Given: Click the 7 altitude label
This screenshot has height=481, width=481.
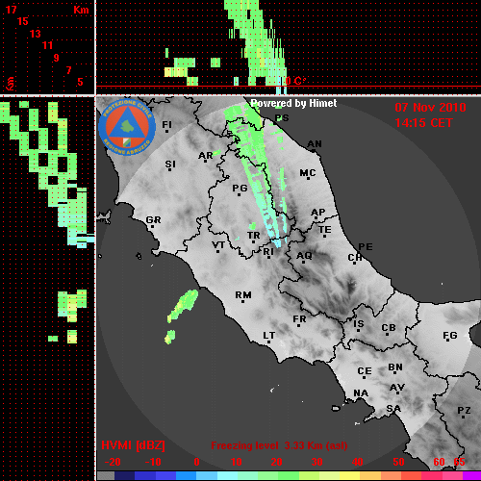Looking at the screenshot, I should pyautogui.click(x=68, y=70).
